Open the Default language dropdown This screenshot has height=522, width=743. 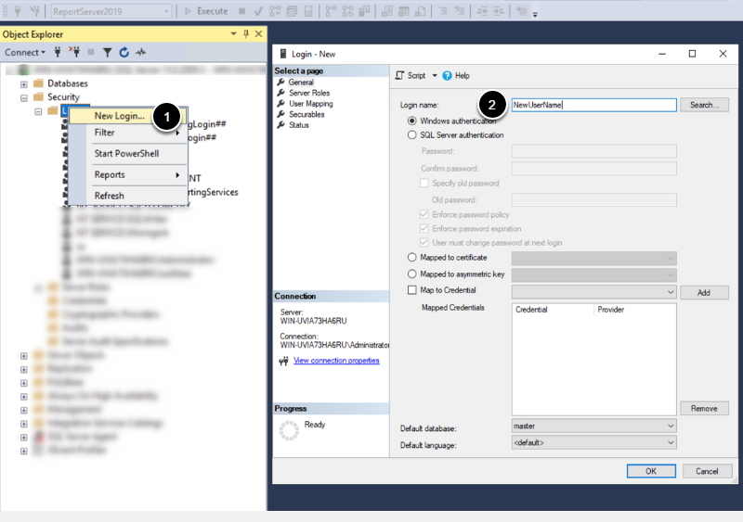pyautogui.click(x=671, y=444)
